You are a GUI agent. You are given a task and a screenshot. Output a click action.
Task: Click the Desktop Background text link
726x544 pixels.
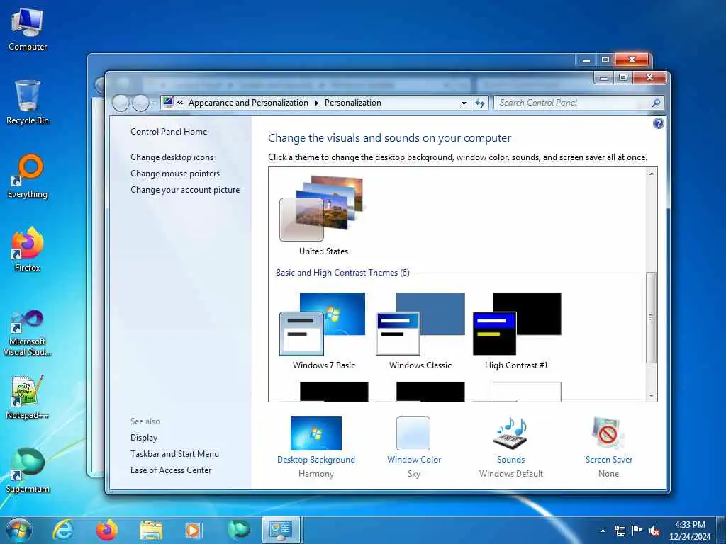(x=315, y=459)
